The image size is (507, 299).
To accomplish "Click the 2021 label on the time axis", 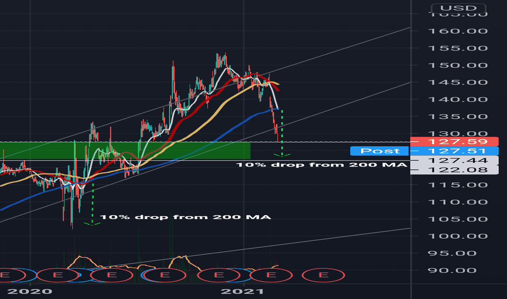I will click(242, 291).
